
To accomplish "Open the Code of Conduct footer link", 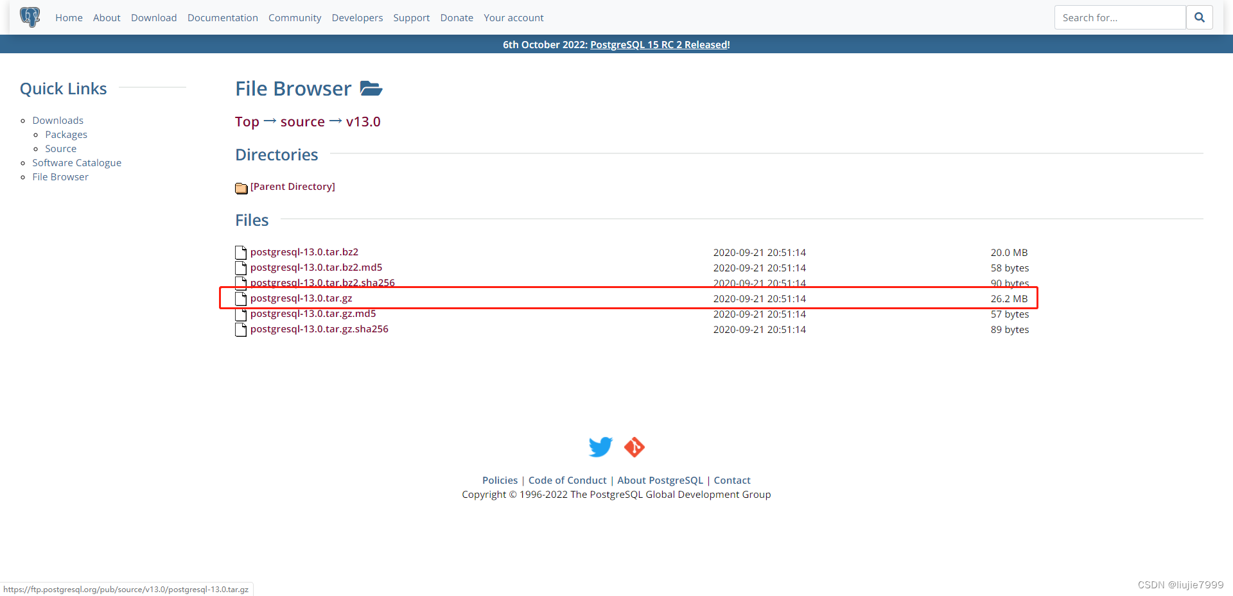I will [x=567, y=480].
